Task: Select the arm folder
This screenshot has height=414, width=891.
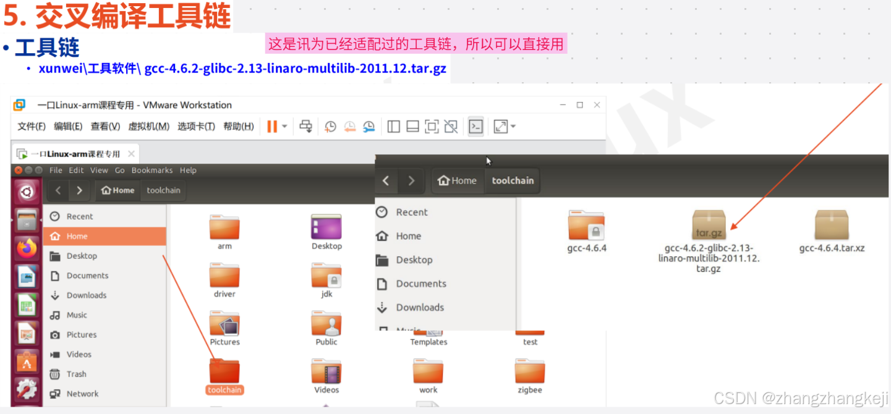Action: tap(224, 232)
